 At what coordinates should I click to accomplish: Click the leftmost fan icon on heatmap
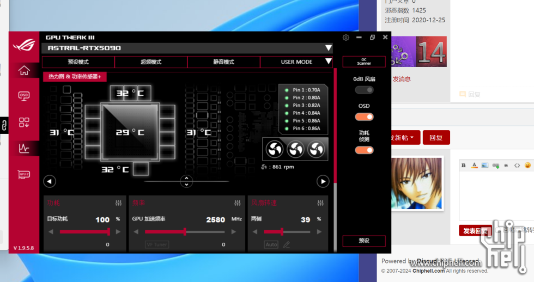pyautogui.click(x=275, y=149)
